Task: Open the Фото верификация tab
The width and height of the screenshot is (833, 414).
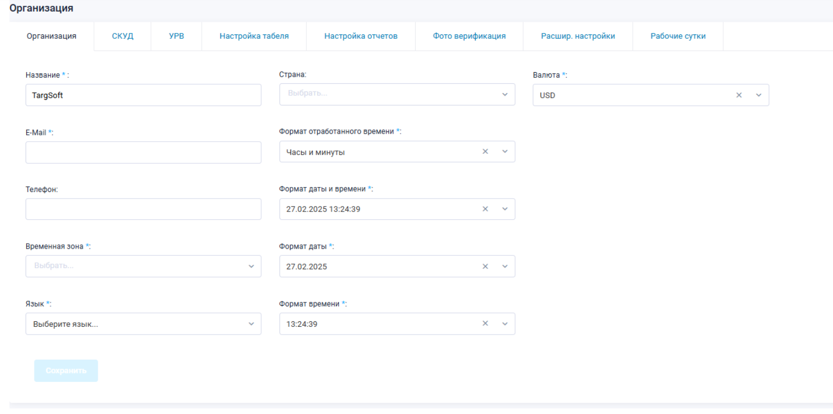Action: point(469,37)
